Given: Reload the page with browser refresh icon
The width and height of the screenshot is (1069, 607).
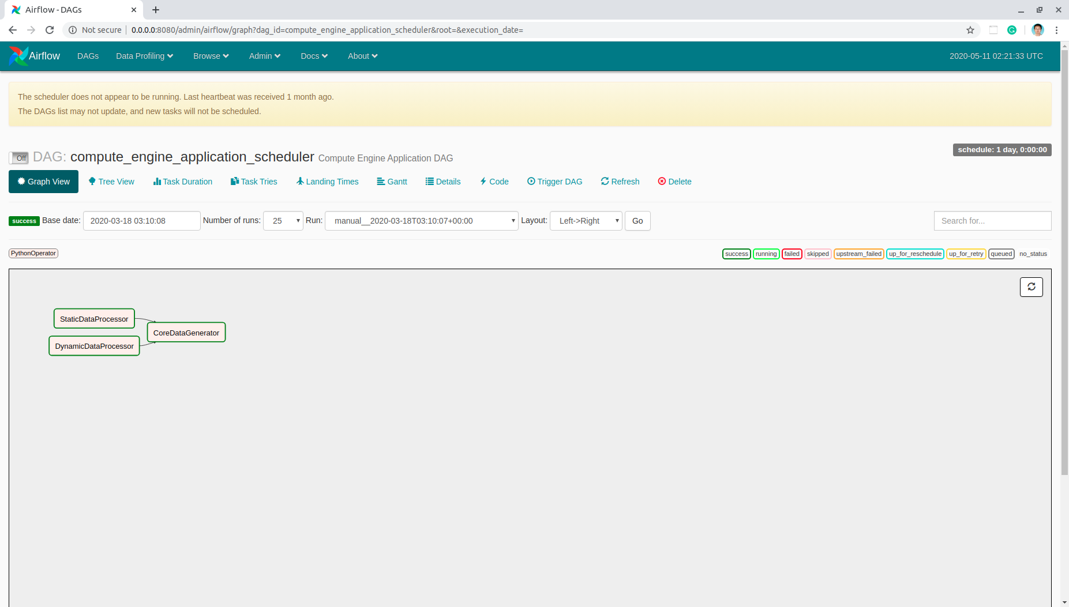Looking at the screenshot, I should coord(50,30).
